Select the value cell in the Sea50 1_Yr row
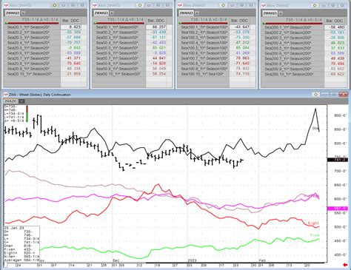Image resolution: width=351 pixels, height=270 pixels. click(x=156, y=27)
